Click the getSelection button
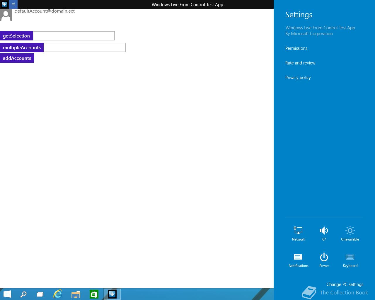This screenshot has height=300, width=375. [16, 36]
